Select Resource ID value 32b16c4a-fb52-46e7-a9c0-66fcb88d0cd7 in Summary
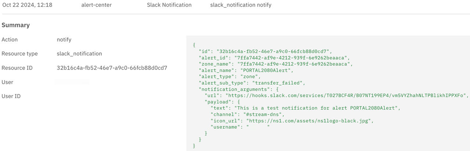This screenshot has width=470, height=151. [x=112, y=68]
